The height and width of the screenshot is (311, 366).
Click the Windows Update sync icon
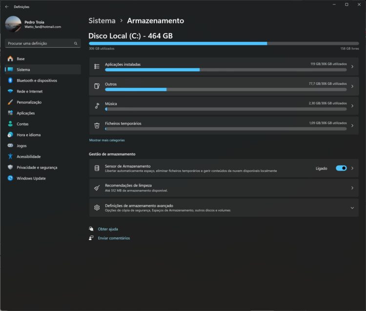tap(10, 178)
